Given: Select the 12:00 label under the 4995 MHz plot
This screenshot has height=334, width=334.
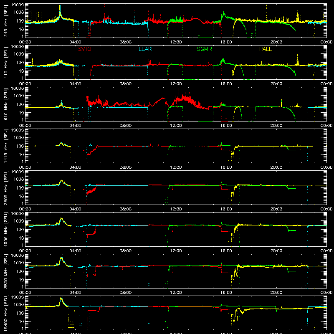Looking at the screenshot, I should (x=176, y=251).
